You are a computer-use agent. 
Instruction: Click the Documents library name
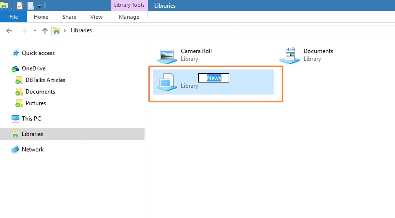(318, 51)
